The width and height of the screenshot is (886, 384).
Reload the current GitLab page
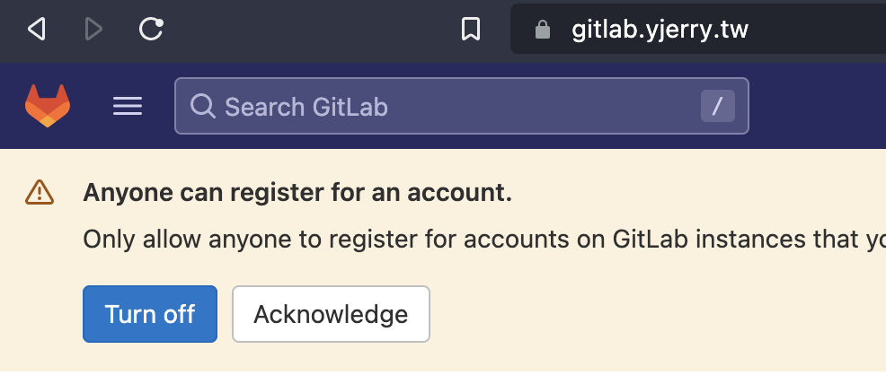(x=151, y=31)
